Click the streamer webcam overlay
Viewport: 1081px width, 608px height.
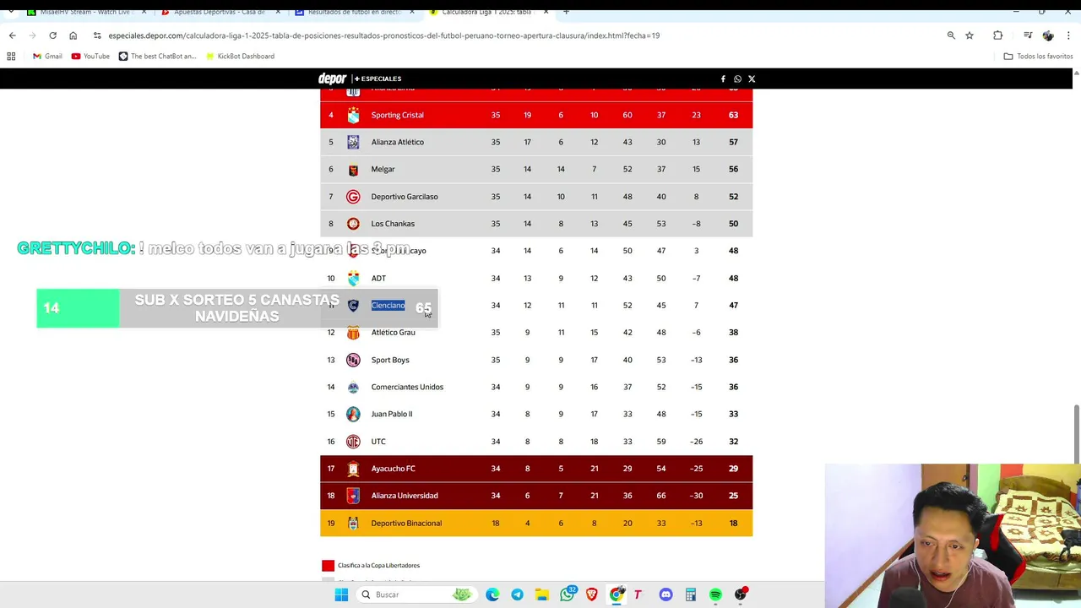point(953,535)
